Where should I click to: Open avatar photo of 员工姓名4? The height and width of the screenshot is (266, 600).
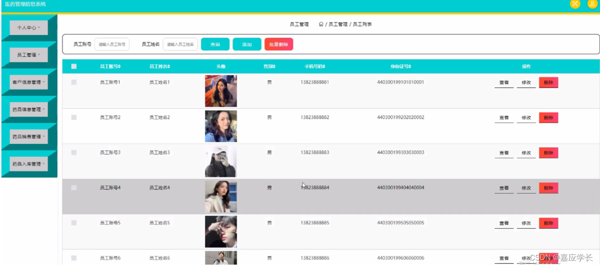[x=221, y=197]
